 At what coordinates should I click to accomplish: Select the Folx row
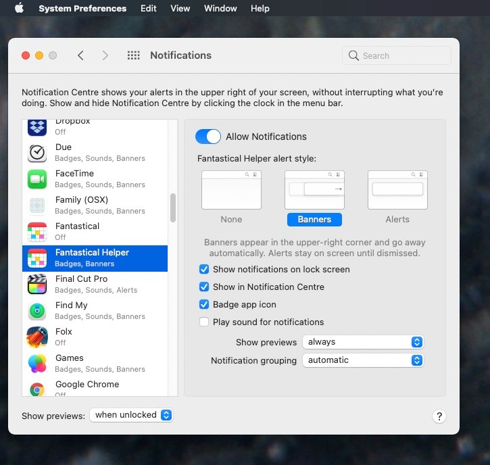coord(95,337)
